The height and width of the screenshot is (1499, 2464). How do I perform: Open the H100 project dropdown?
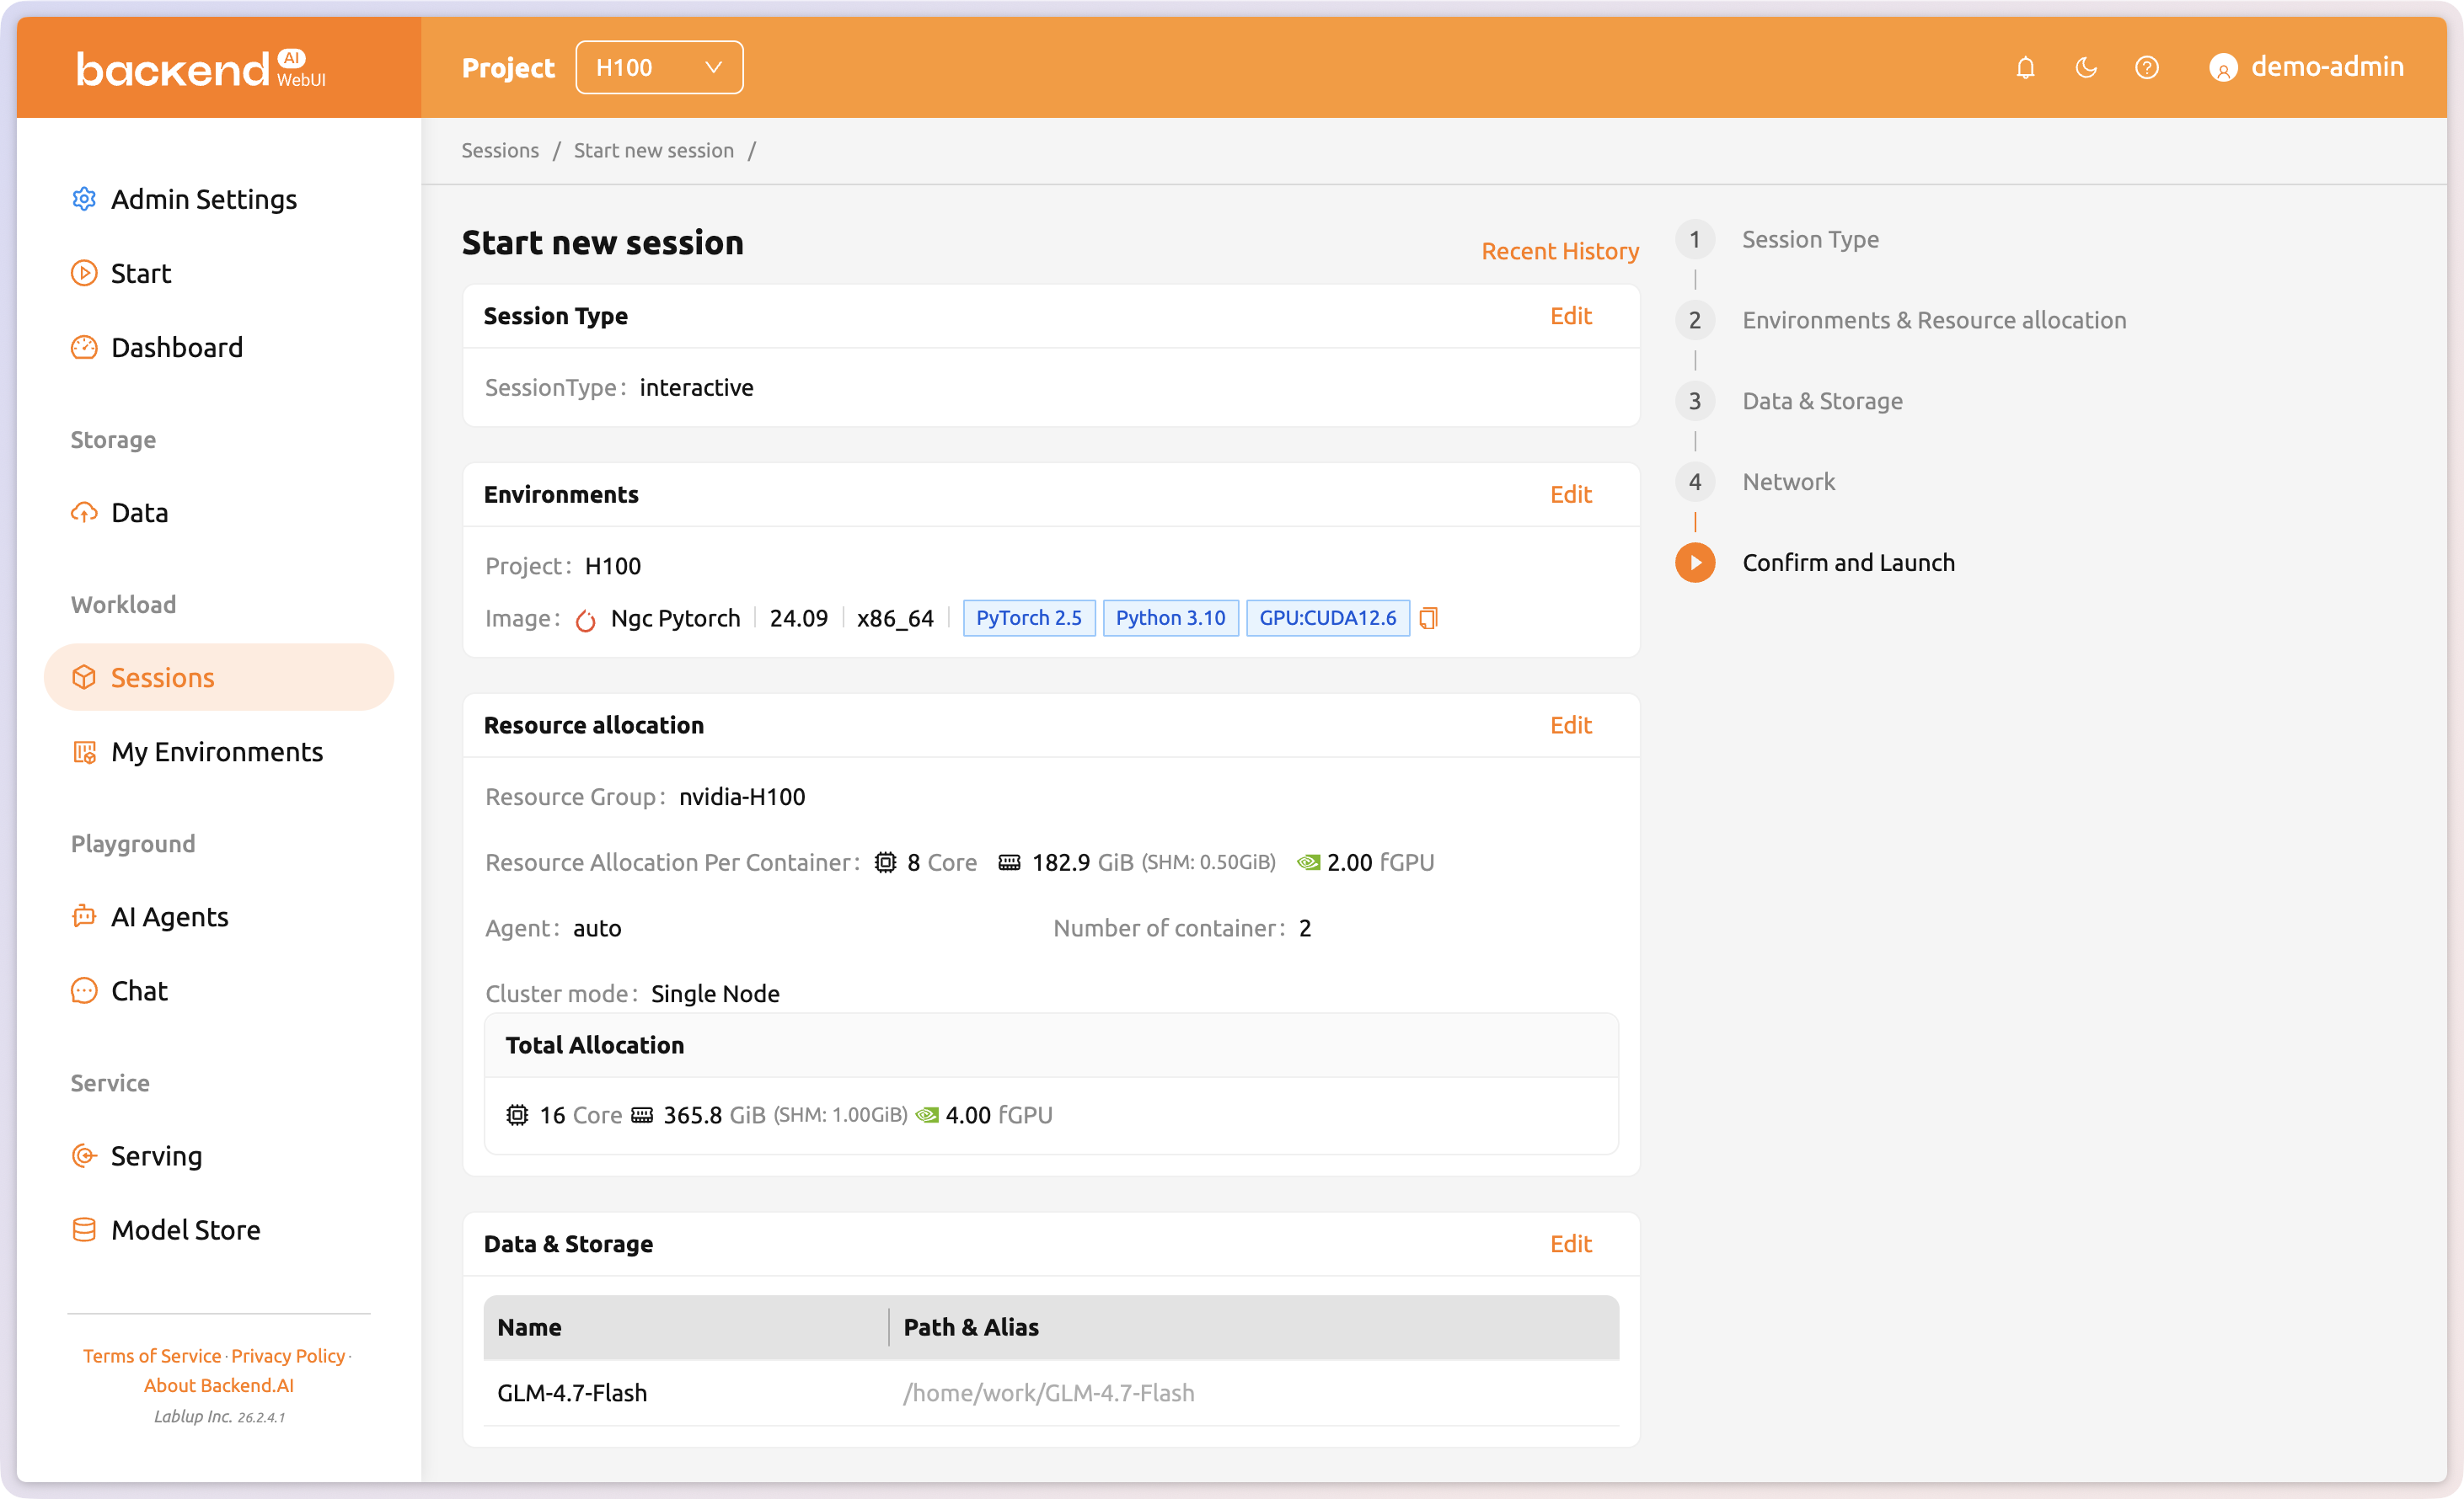coord(659,67)
